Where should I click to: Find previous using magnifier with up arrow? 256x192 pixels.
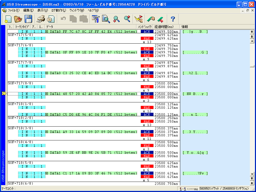pos(127,19)
